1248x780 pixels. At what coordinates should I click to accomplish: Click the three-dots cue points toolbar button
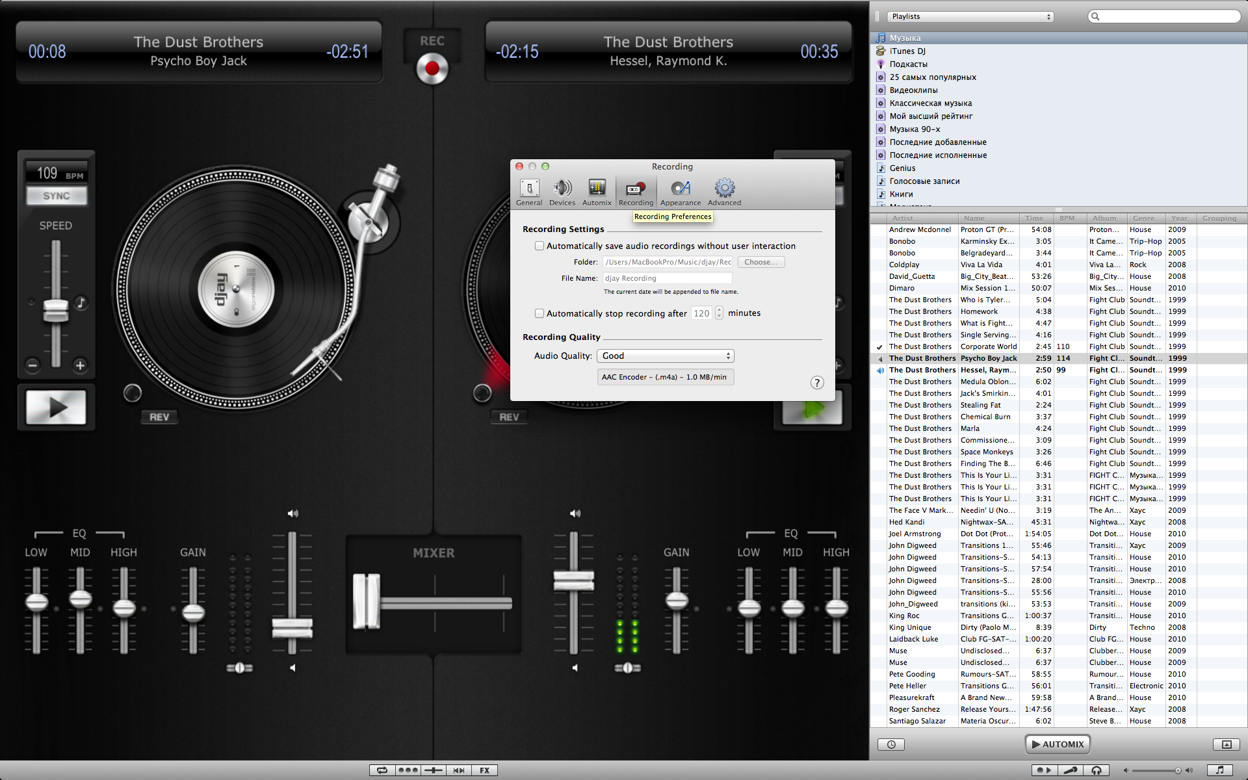408,770
